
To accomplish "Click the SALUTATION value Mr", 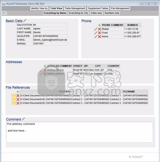I will [35, 25].
